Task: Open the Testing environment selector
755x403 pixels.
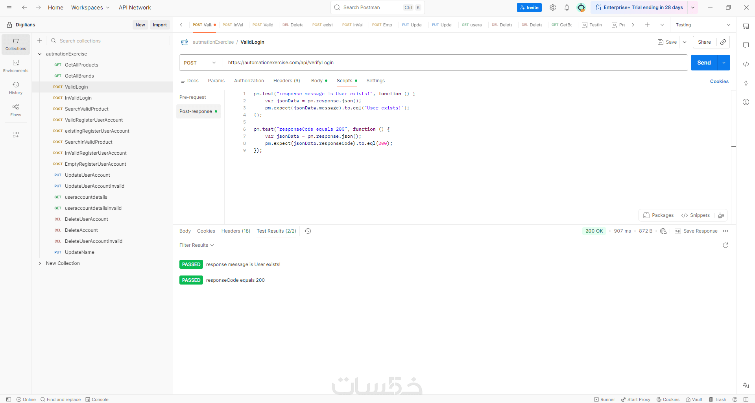Action: click(x=703, y=25)
